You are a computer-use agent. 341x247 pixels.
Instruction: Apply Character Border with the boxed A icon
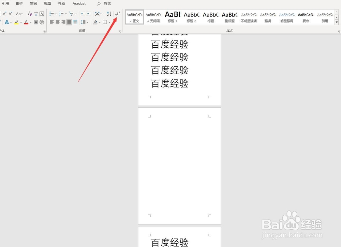pyautogui.click(x=42, y=14)
